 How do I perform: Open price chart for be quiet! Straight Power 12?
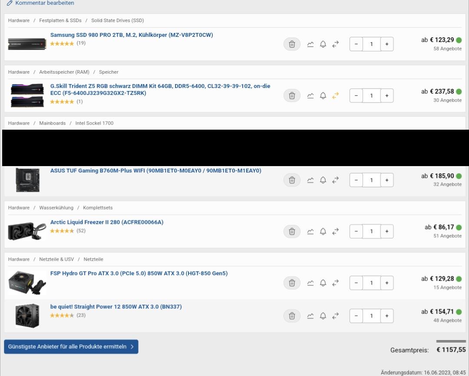coord(310,316)
